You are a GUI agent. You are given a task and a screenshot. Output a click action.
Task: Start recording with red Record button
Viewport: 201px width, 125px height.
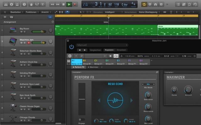75,5
